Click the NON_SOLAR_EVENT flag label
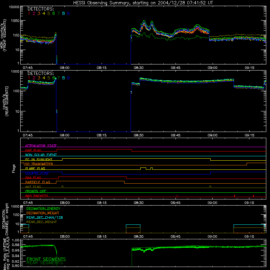270x270 pixels. [x=41, y=155]
